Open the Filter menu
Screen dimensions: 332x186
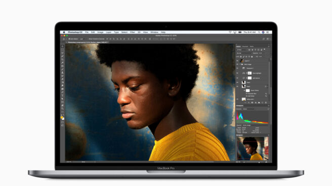click(x=132, y=32)
